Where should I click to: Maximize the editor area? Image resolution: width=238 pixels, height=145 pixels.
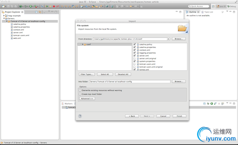(x=180, y=12)
